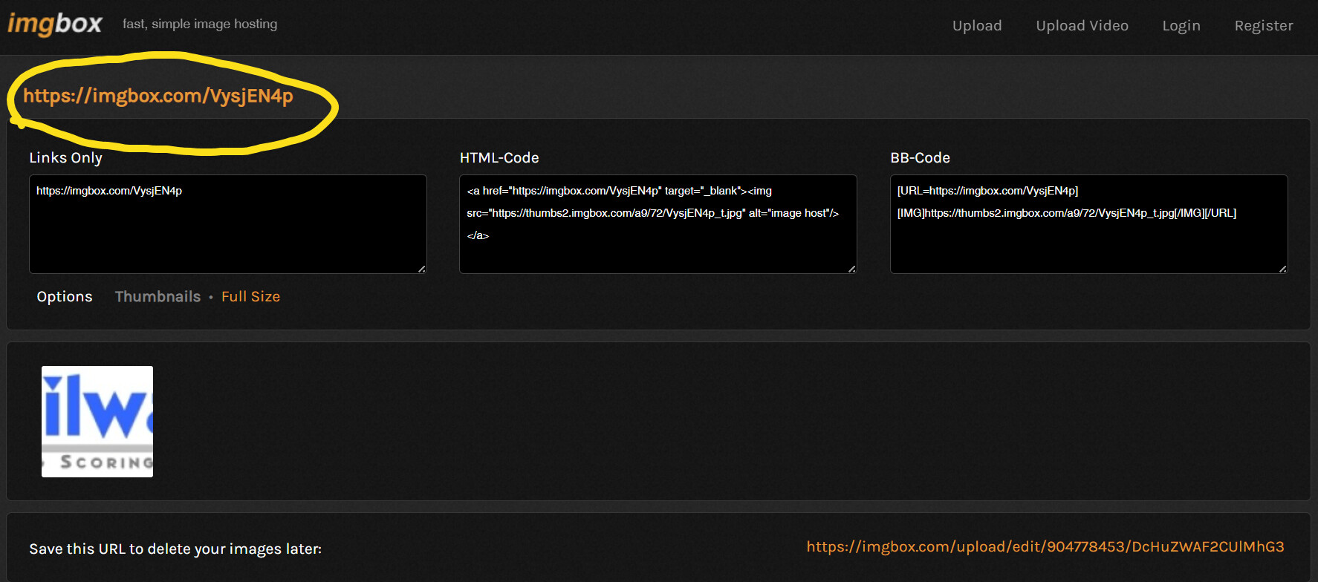The width and height of the screenshot is (1318, 582).
Task: Go to Upload Video
Action: tap(1082, 26)
